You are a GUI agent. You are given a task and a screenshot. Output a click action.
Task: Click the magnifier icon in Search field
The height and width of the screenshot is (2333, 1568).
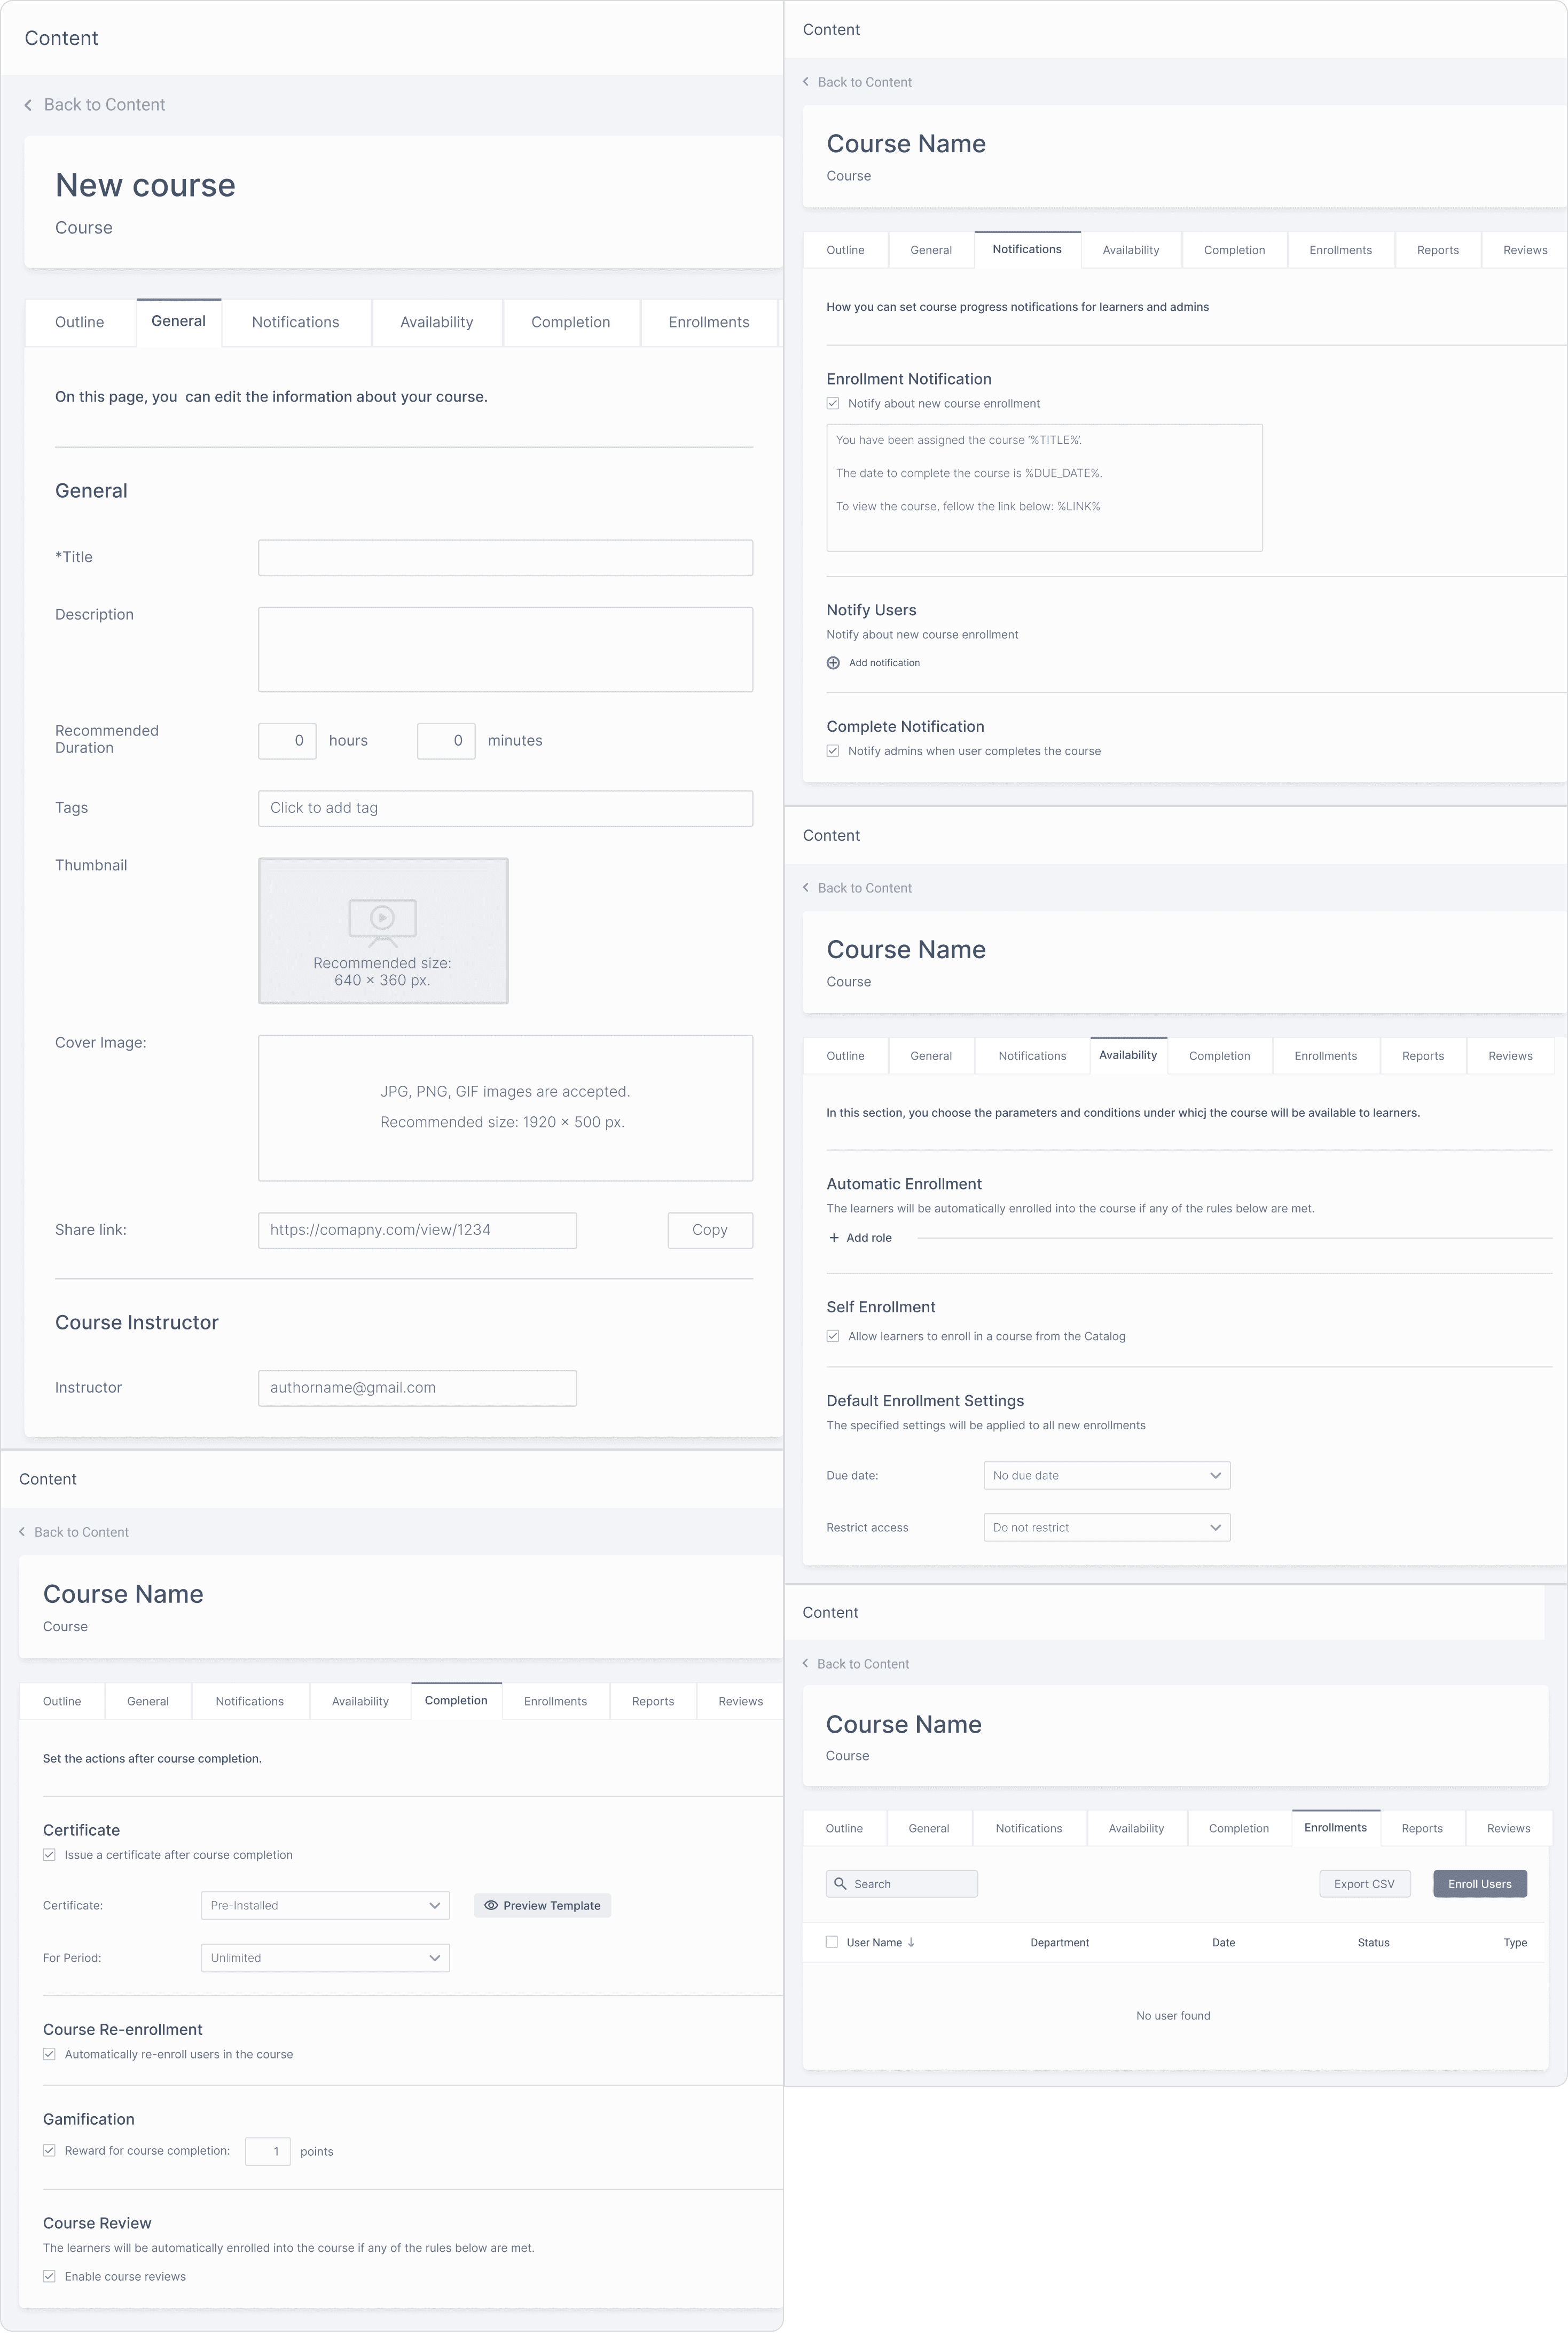click(840, 1884)
